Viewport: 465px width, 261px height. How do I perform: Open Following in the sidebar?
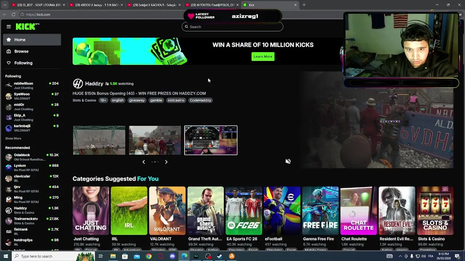click(x=32, y=63)
